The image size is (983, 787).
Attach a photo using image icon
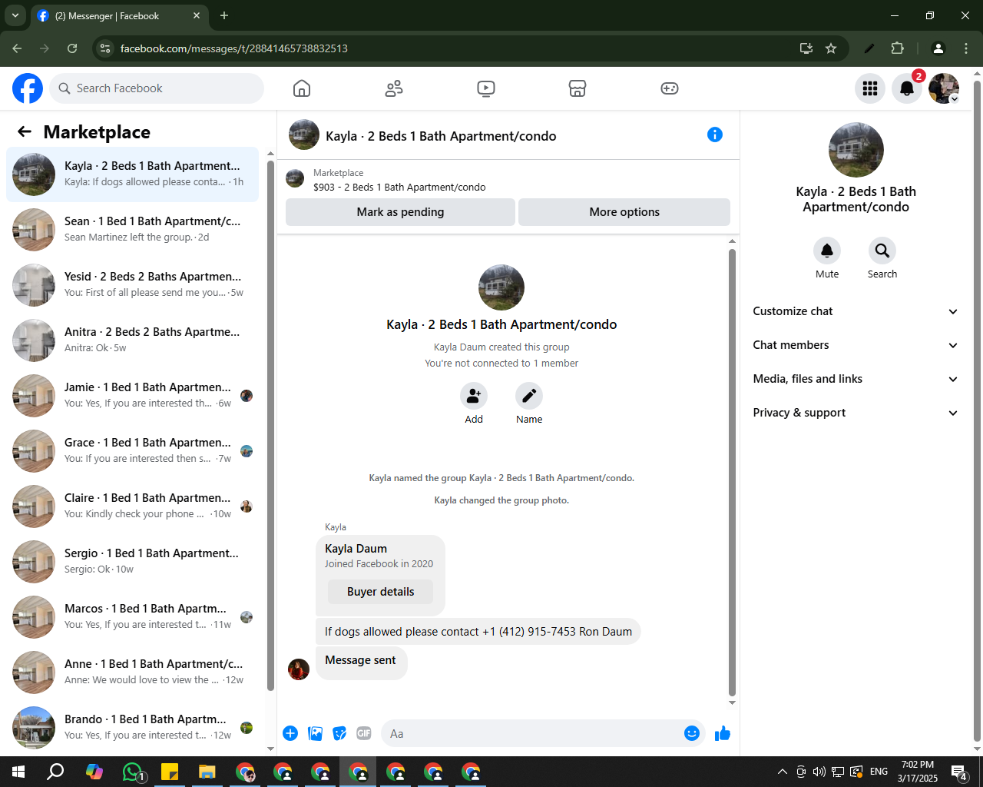(315, 733)
